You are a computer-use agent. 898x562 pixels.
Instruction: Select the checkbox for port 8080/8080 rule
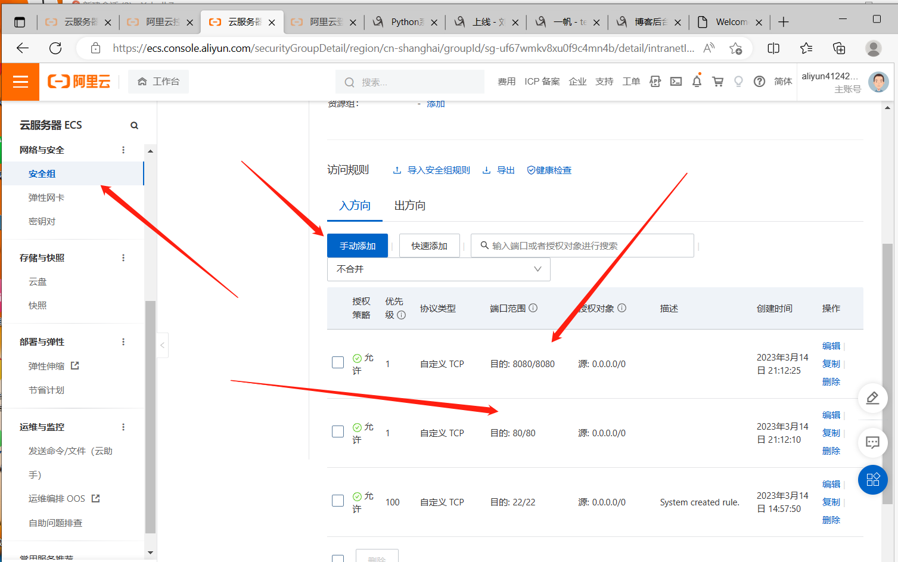[x=338, y=362]
